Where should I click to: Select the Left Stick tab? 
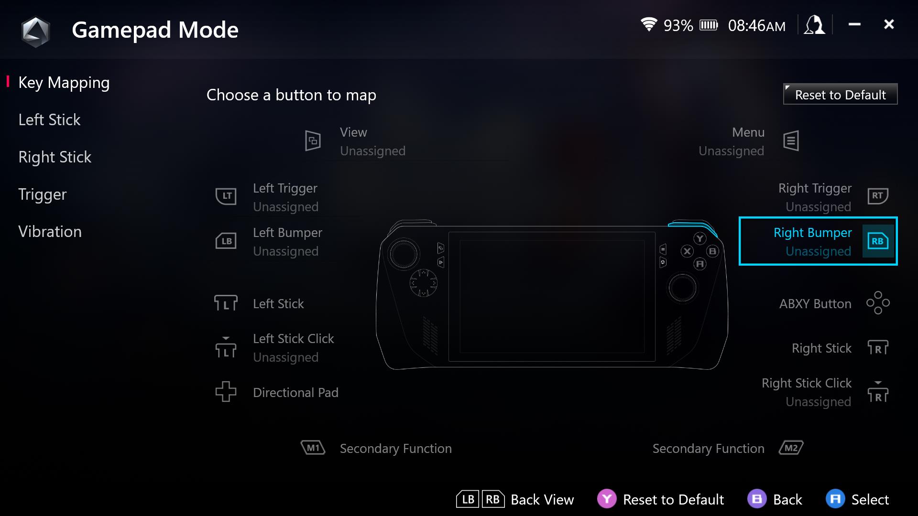pyautogui.click(x=49, y=119)
